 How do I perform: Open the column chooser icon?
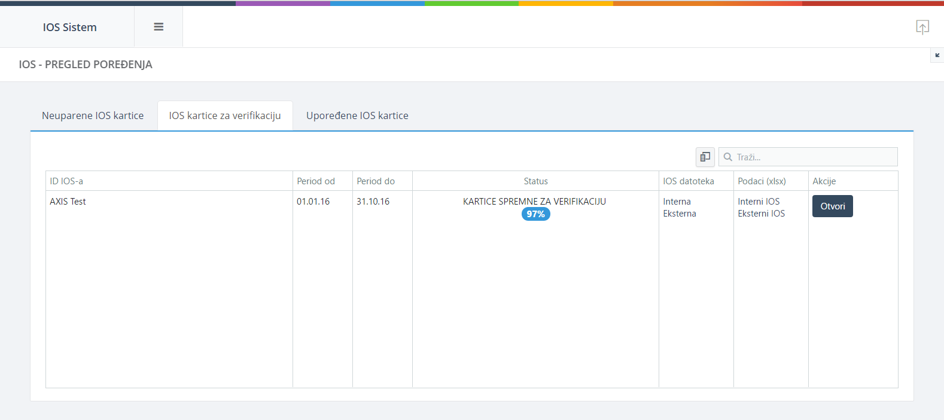(x=705, y=157)
